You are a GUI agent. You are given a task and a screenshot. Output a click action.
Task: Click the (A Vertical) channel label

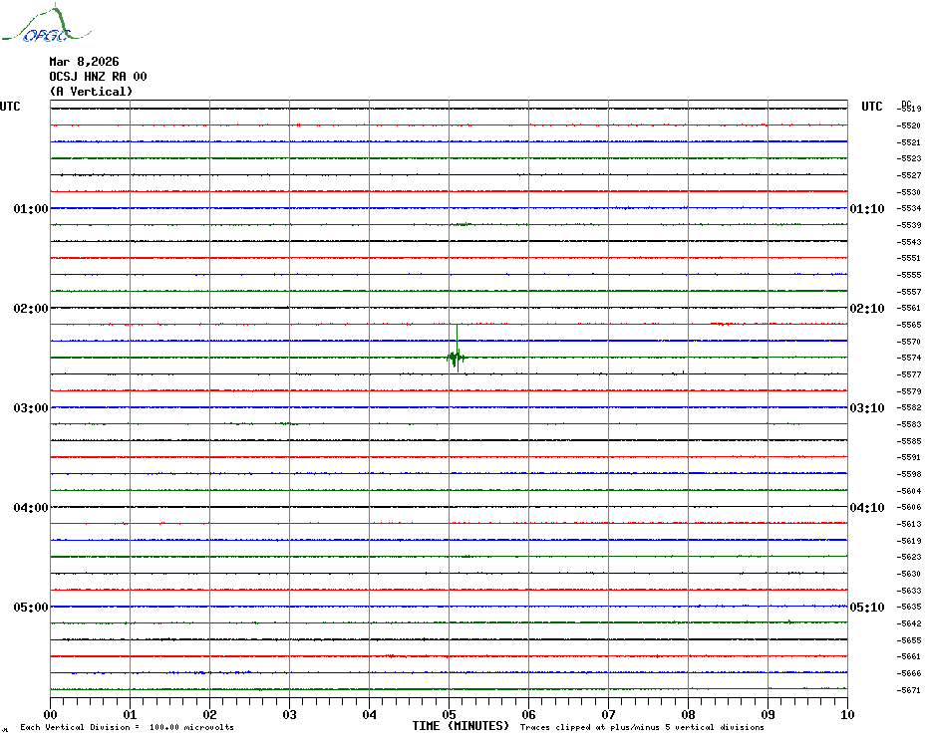point(91,92)
